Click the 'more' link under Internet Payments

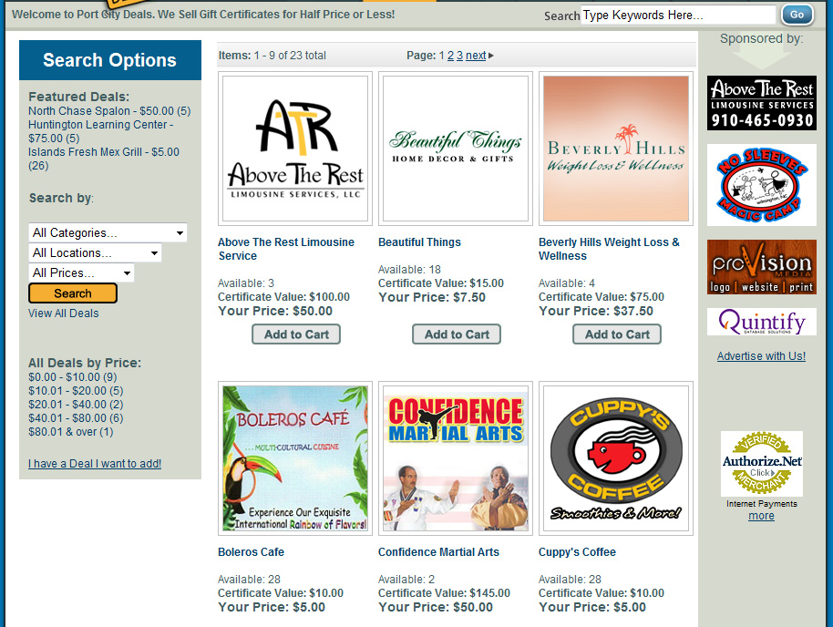(761, 516)
